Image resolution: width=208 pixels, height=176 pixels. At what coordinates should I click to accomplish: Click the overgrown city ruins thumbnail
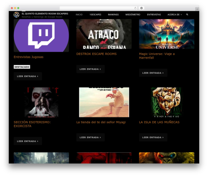point(41,158)
